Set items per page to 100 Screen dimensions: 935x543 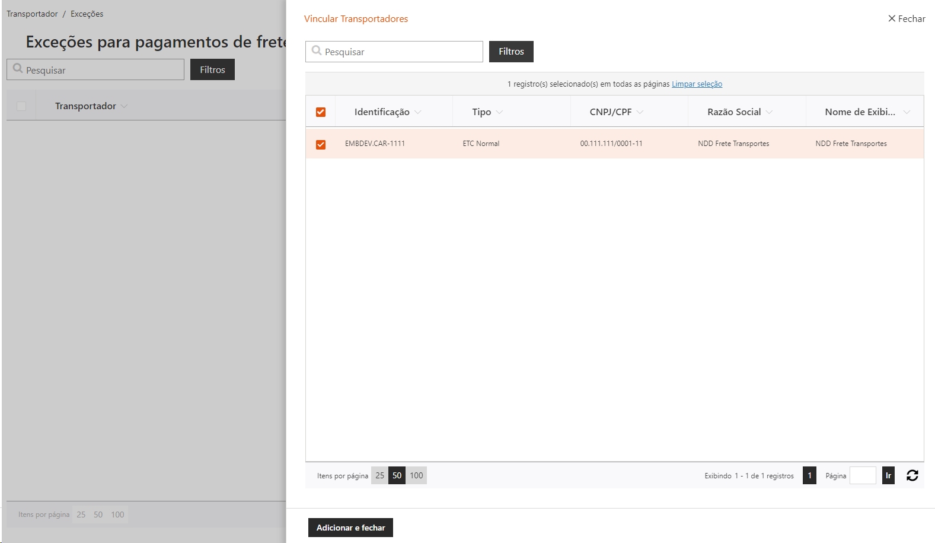click(x=416, y=475)
